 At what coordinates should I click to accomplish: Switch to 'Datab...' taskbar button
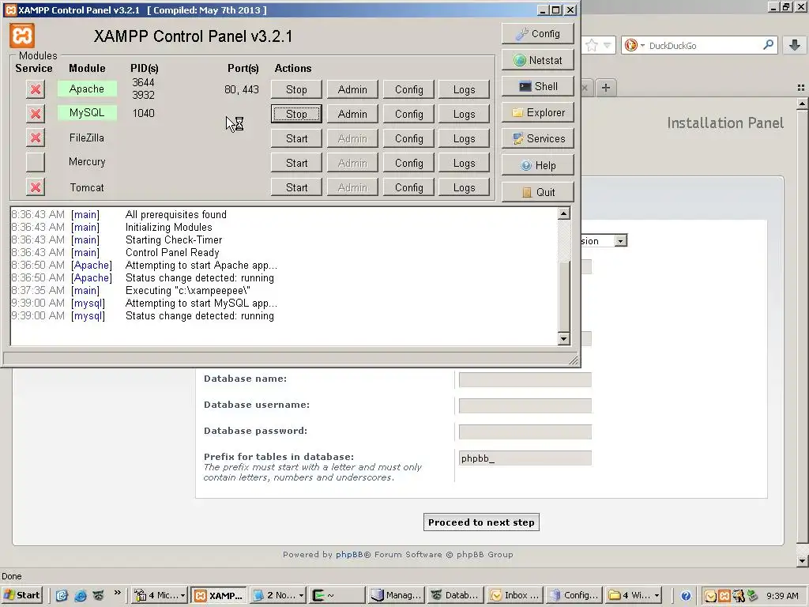(456, 595)
